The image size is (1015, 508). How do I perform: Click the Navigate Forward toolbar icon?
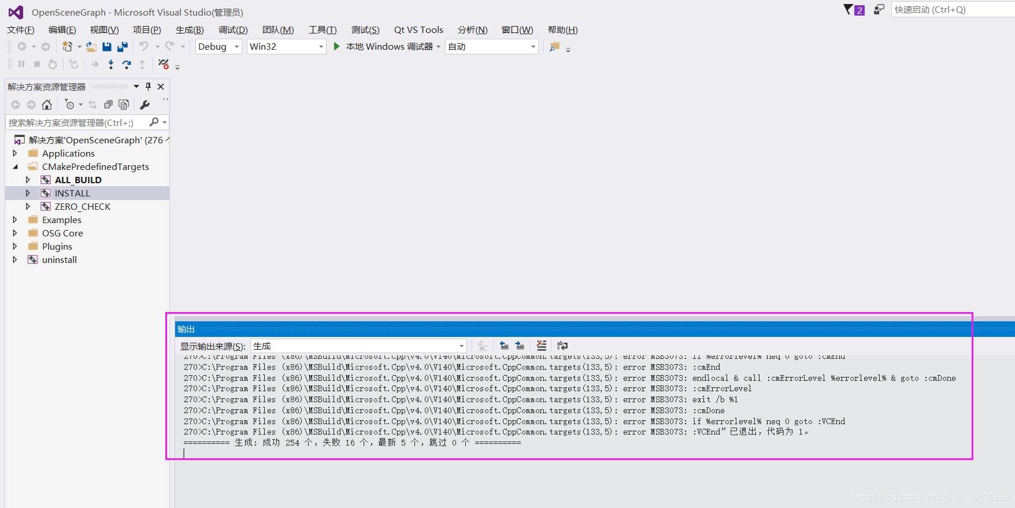pyautogui.click(x=46, y=47)
